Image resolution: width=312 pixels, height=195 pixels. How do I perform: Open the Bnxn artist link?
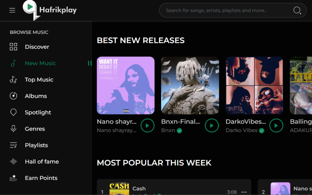pos(168,130)
